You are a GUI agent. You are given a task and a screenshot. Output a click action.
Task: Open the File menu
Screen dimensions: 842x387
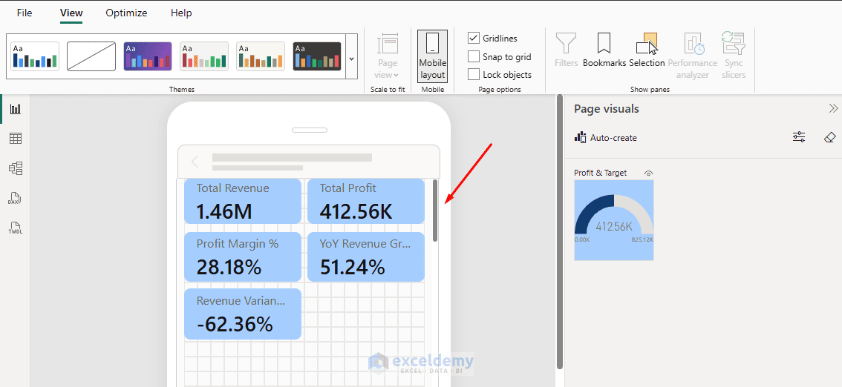coord(25,13)
